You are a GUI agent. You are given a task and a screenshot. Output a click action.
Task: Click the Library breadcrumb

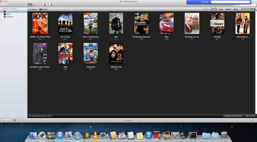click(33, 9)
